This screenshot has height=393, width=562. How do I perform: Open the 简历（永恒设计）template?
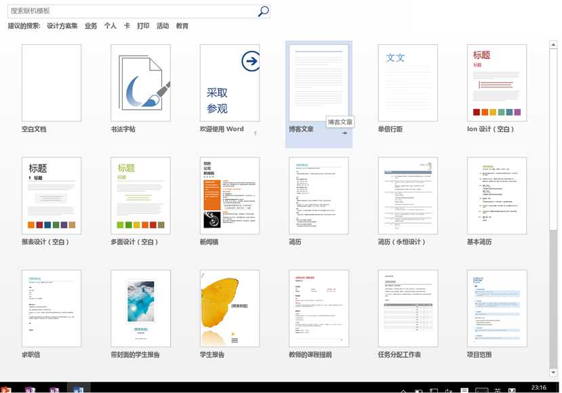pyautogui.click(x=408, y=196)
